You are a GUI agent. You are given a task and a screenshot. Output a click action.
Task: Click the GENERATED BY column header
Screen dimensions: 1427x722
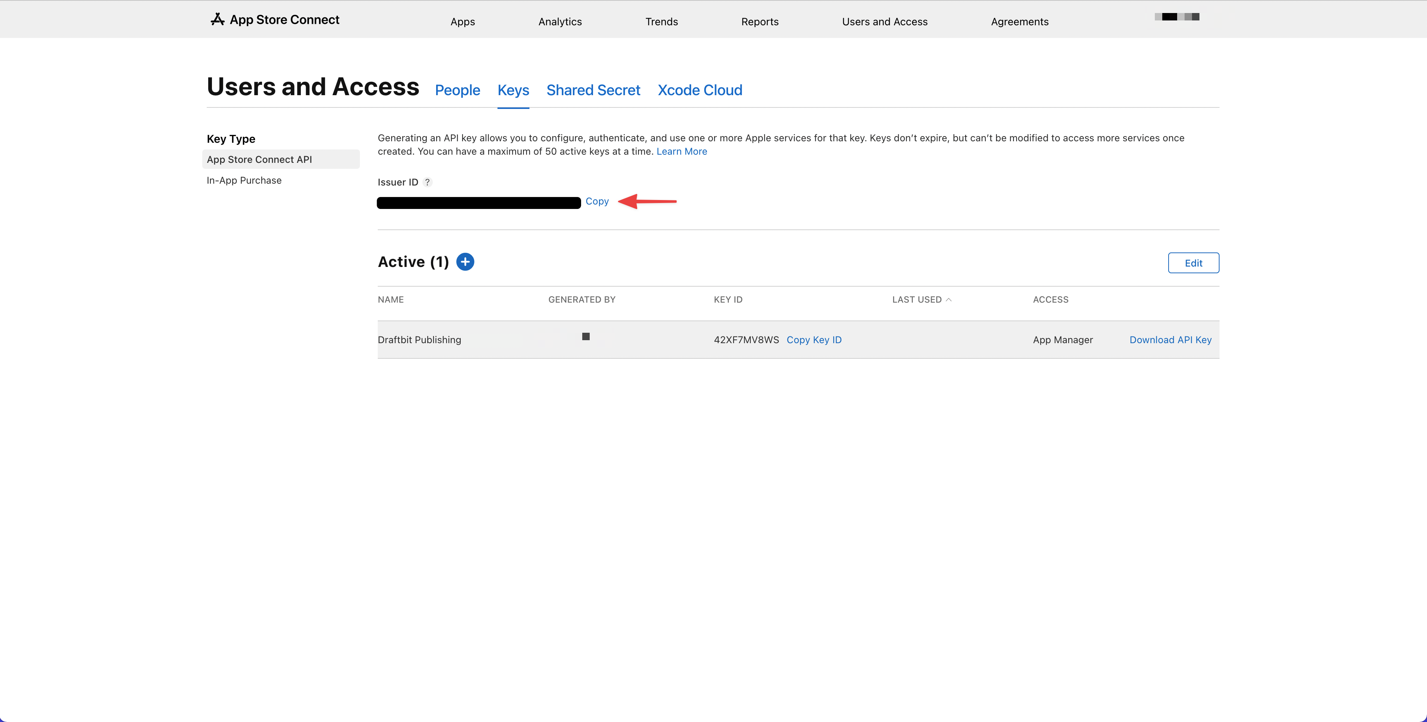pyautogui.click(x=582, y=299)
